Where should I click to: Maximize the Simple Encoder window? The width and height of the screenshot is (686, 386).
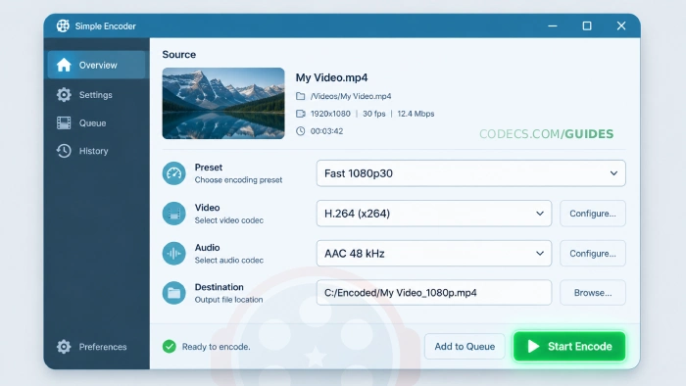(587, 25)
